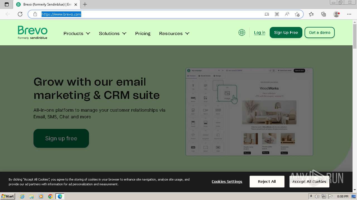This screenshot has width=357, height=200.
Task: Open Edge Settings and more menu
Action: pos(349,14)
